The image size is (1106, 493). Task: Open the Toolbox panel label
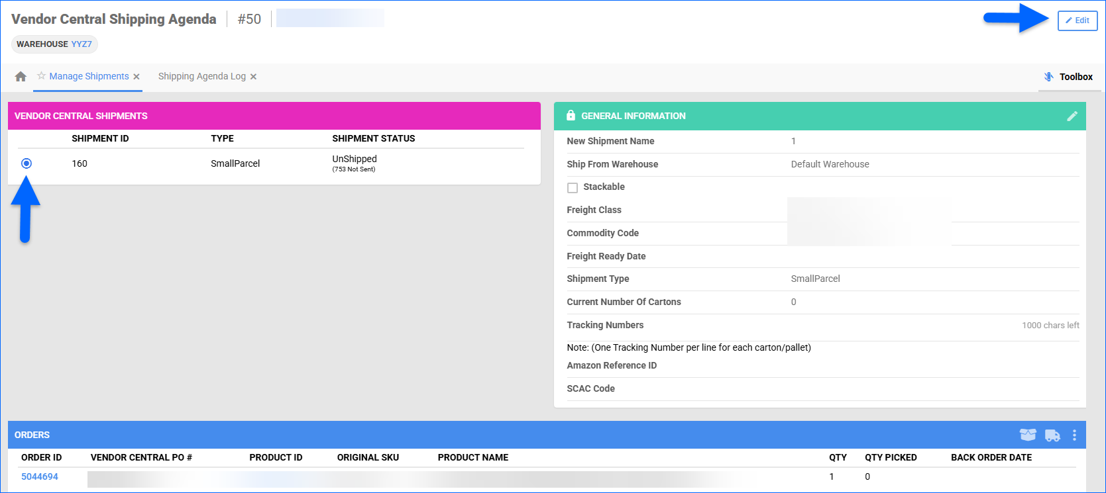click(1076, 77)
